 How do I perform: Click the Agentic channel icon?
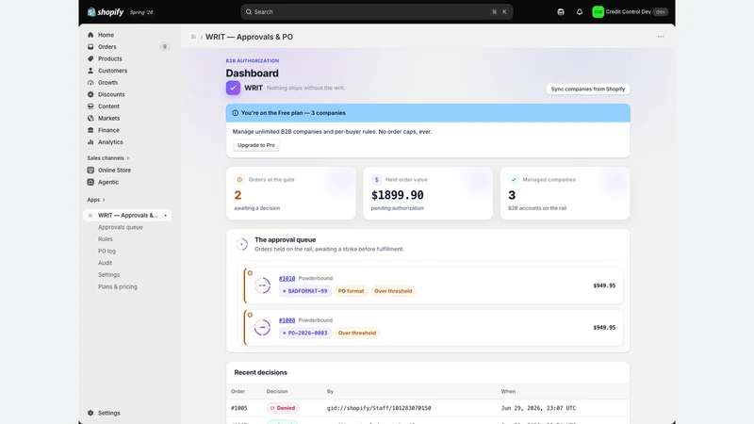90,182
